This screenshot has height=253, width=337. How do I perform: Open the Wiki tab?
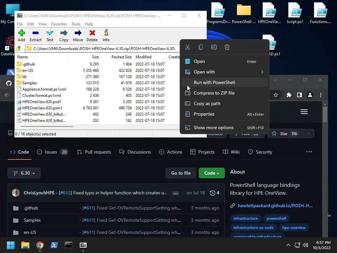(231, 152)
